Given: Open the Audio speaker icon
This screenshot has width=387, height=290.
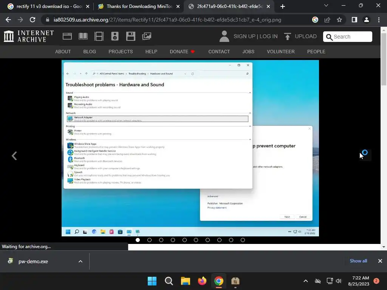Looking at the screenshot, I should pyautogui.click(x=115, y=36).
